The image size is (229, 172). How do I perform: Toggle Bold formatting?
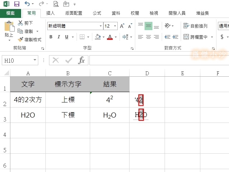(51, 37)
